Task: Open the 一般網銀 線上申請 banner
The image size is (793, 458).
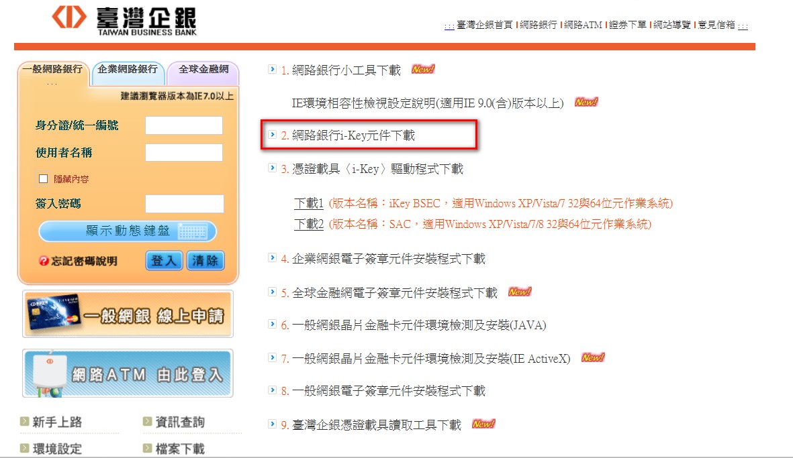Action: pos(128,314)
